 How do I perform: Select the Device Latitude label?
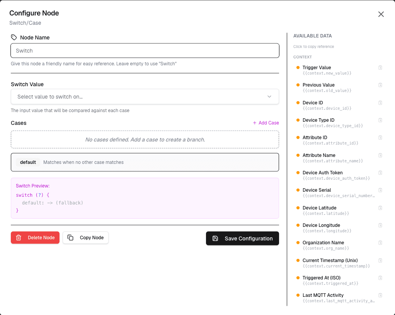pos(319,208)
